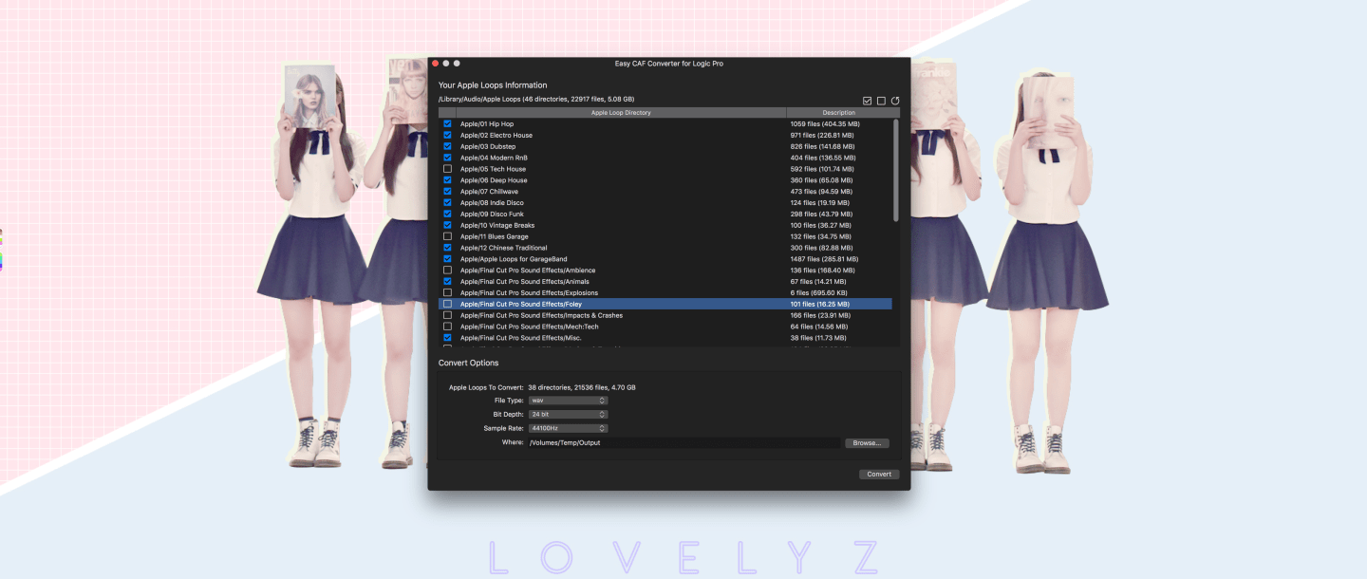
Task: Open the File Type dropdown
Action: pos(568,401)
